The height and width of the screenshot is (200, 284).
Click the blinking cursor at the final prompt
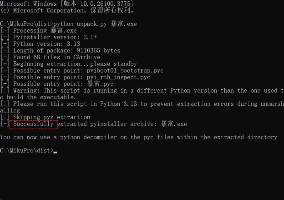click(x=55, y=151)
